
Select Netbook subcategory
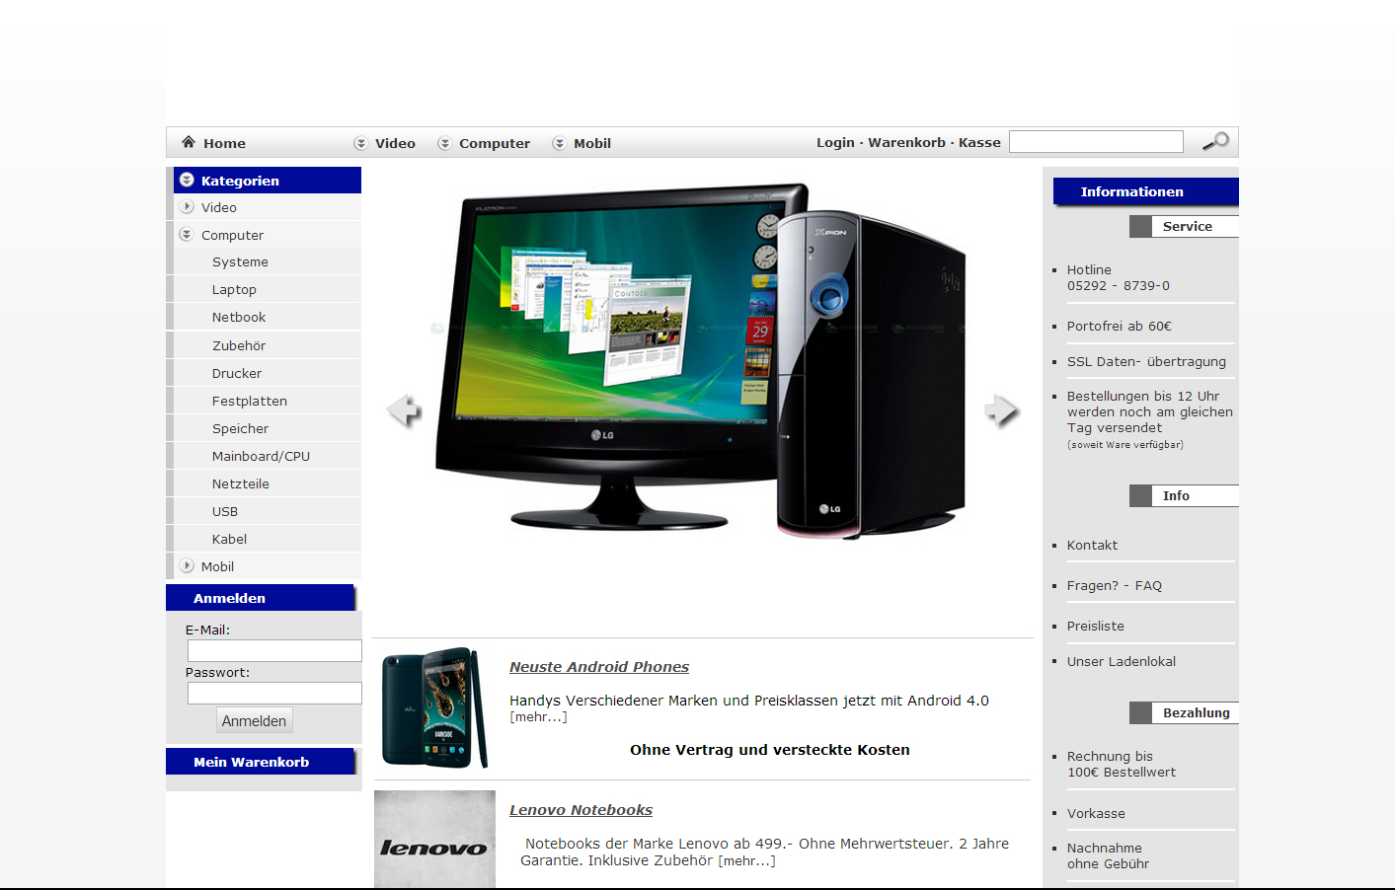click(x=239, y=317)
